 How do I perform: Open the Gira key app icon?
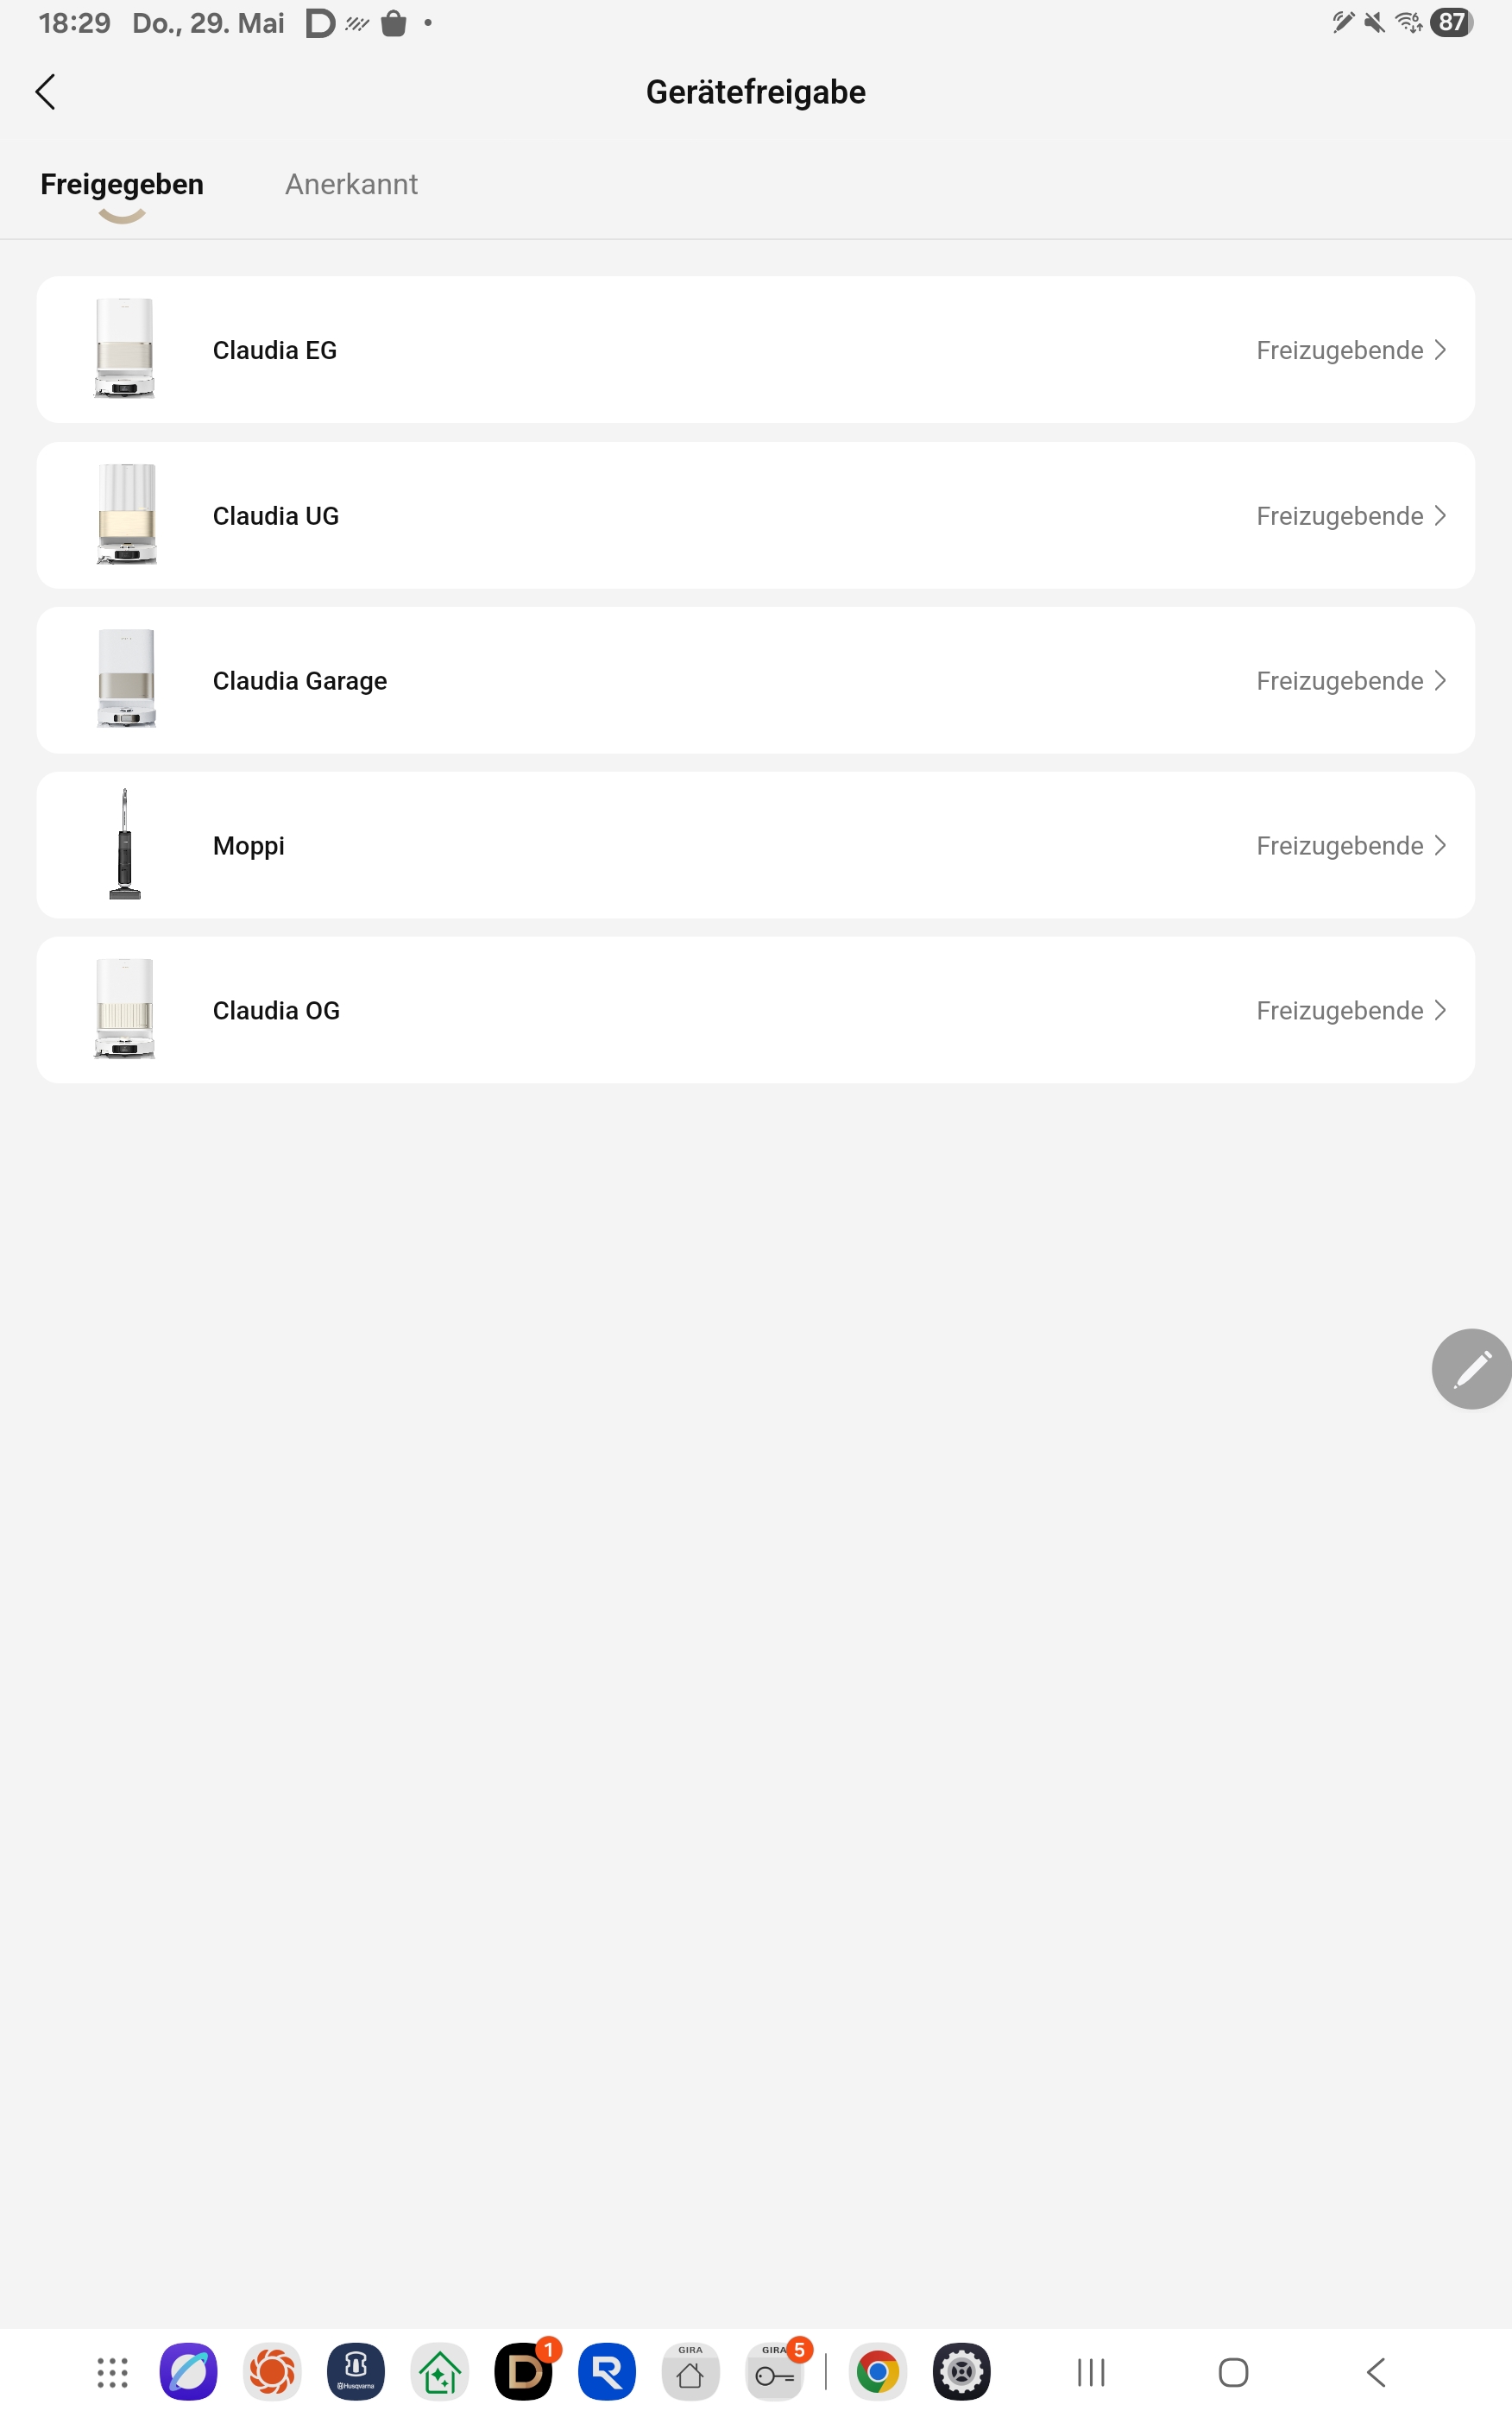(x=774, y=2371)
